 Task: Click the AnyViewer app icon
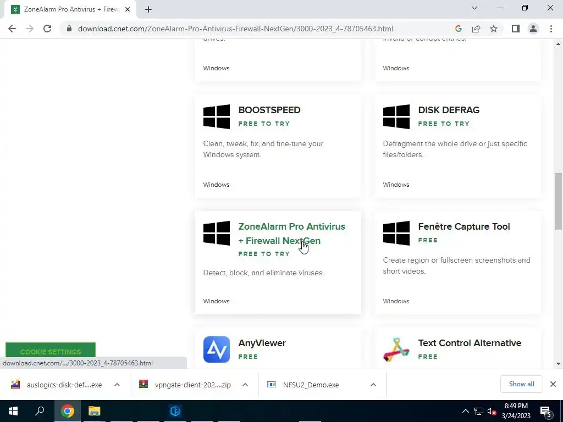pyautogui.click(x=217, y=349)
